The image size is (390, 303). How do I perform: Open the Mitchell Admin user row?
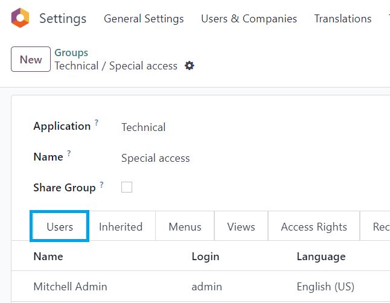click(200, 286)
